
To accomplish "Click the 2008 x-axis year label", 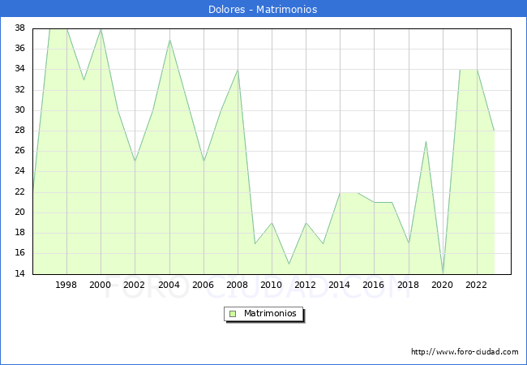I will (238, 285).
